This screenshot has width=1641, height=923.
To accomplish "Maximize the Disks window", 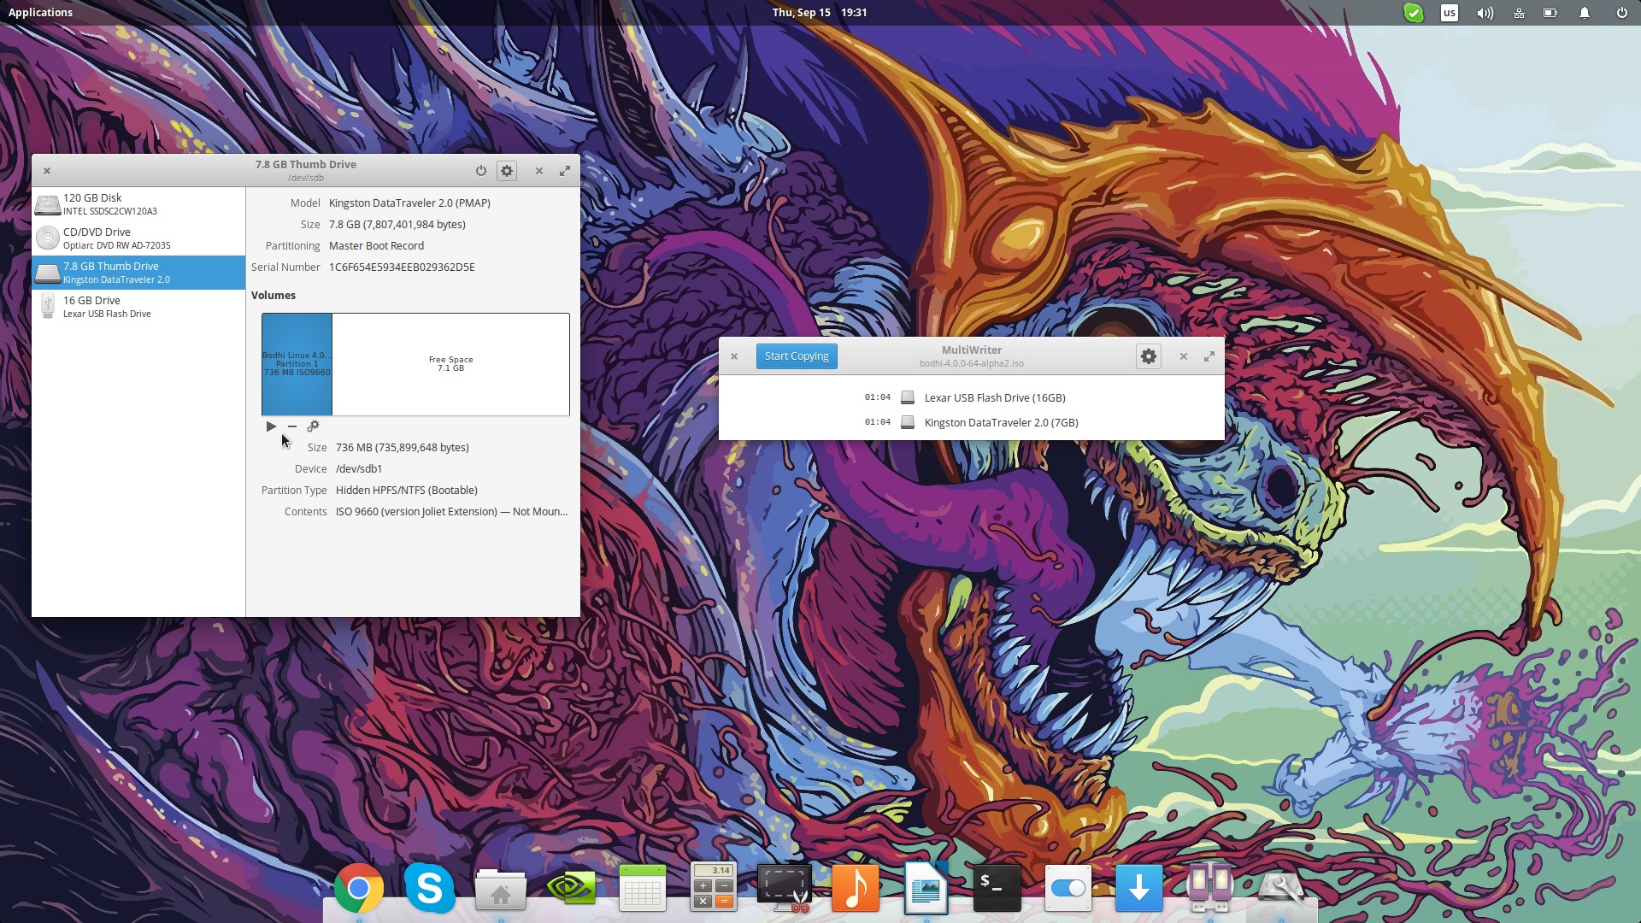I will point(565,171).
